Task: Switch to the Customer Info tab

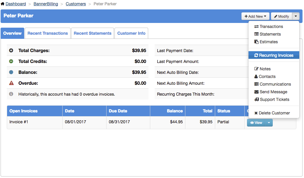Action: (131, 33)
